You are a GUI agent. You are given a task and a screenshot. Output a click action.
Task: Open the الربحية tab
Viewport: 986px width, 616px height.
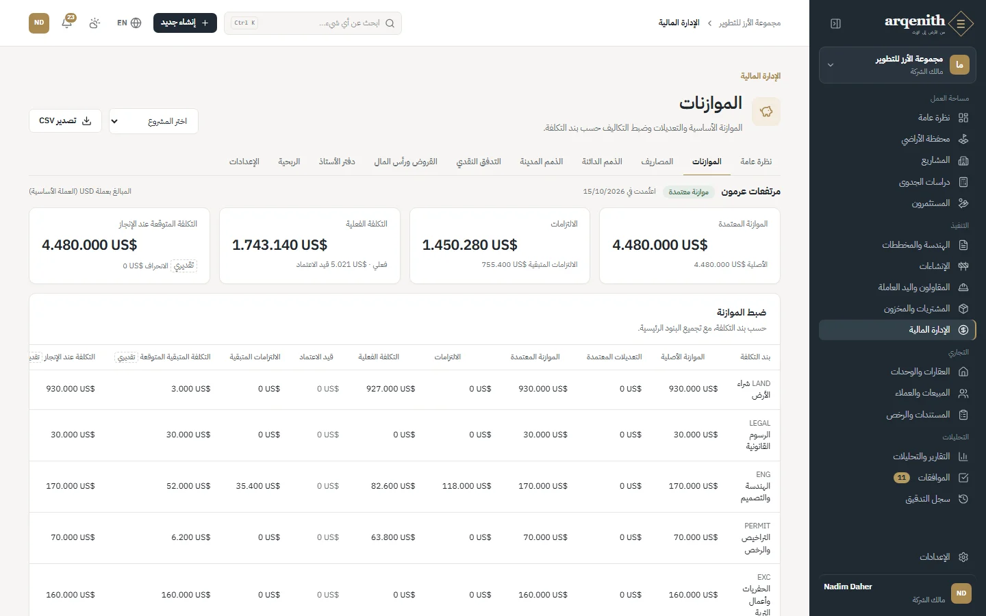tap(289, 162)
